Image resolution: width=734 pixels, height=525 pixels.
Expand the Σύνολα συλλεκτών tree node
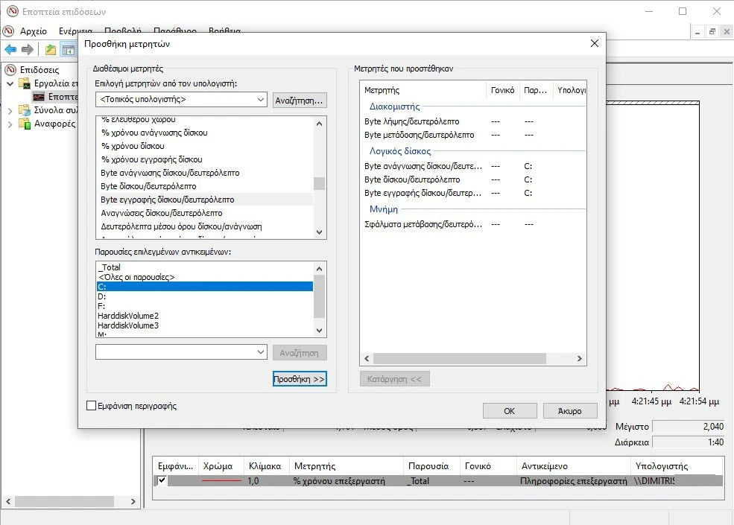(10, 110)
